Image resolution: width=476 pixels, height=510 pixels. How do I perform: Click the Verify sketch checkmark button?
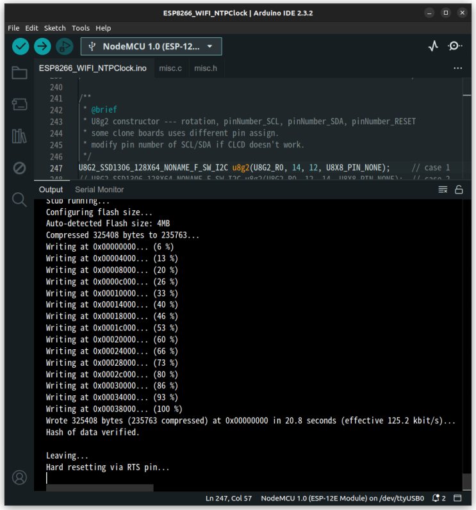pos(21,46)
